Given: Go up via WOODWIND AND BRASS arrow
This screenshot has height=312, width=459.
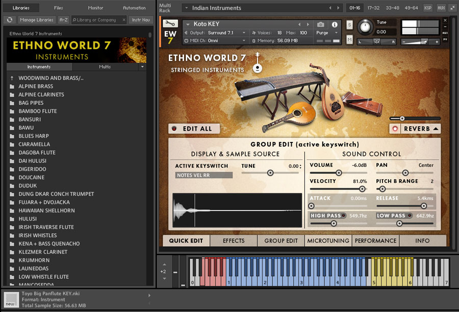Looking at the screenshot, I should tap(12, 78).
